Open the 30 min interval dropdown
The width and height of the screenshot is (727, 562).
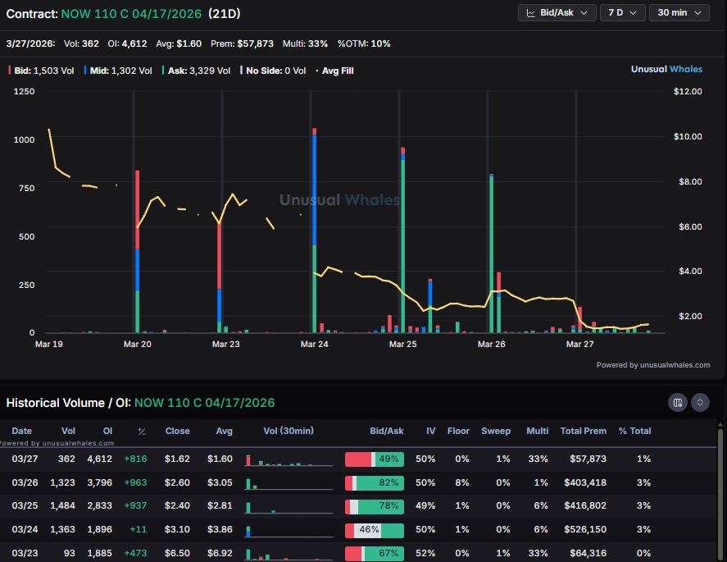click(x=679, y=13)
